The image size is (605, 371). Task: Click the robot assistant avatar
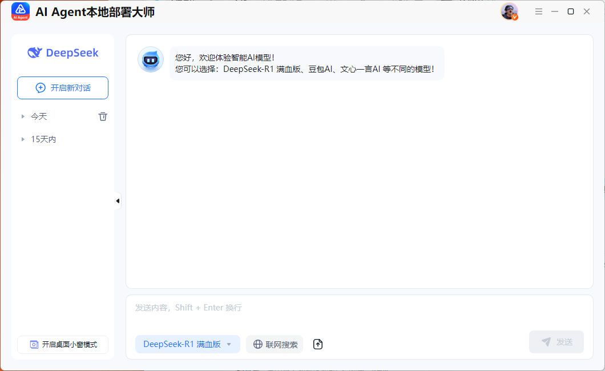[151, 60]
